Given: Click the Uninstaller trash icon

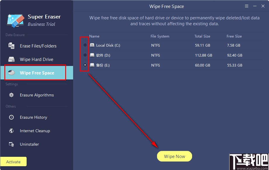Looking at the screenshot, I should click(11, 144).
